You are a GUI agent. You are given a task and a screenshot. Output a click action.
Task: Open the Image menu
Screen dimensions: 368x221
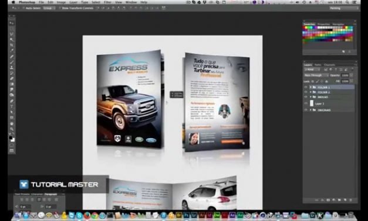click(x=61, y=2)
